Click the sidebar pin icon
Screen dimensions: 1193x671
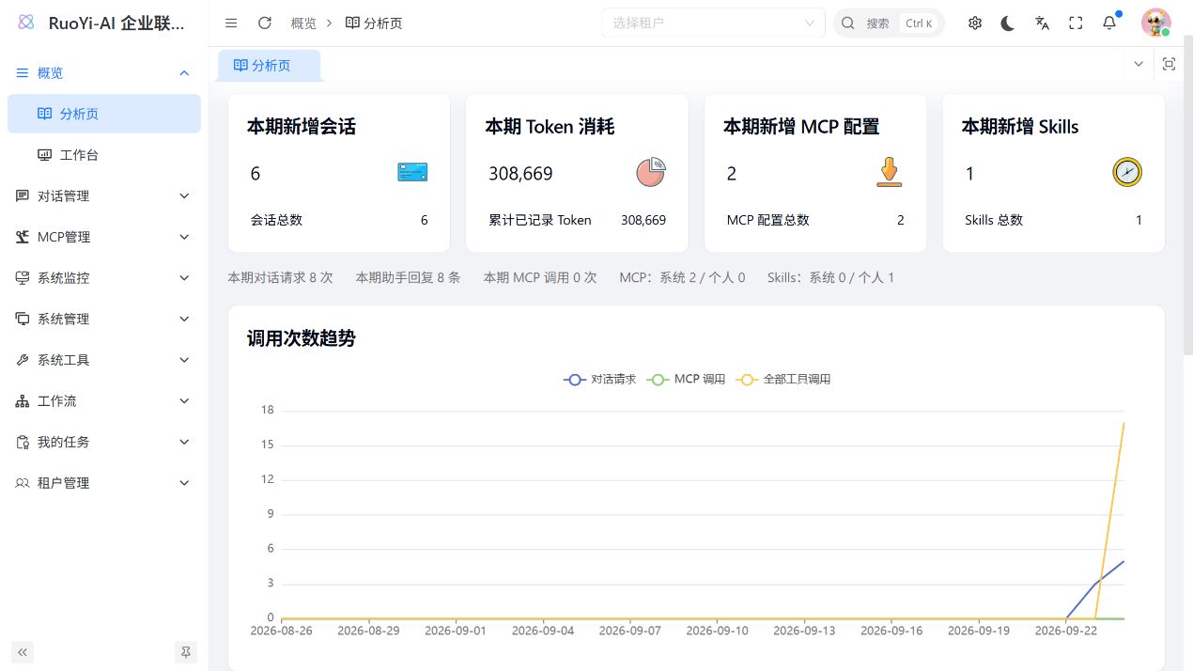pyautogui.click(x=186, y=651)
